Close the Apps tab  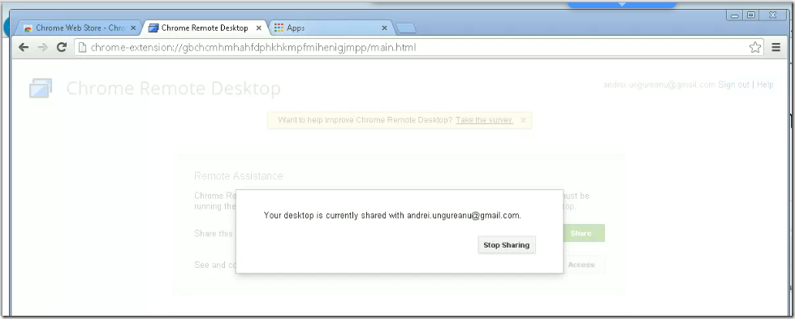coord(384,28)
